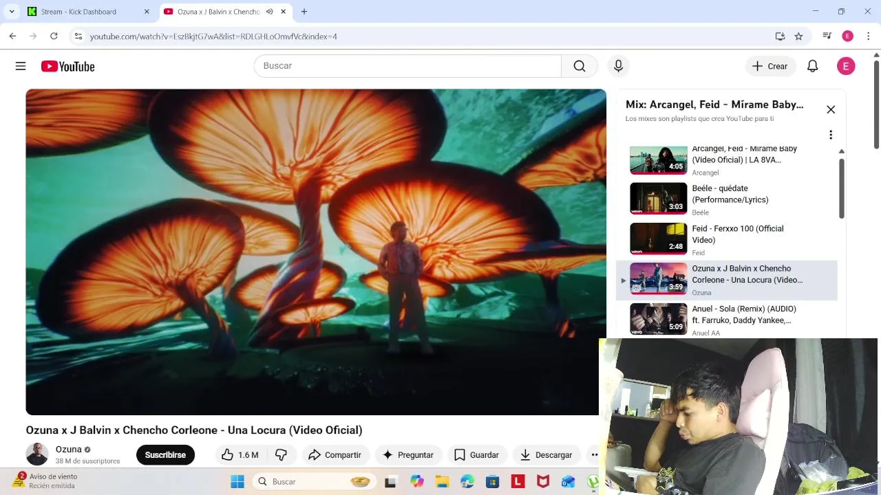Open Microsoft Edge from the taskbar
This screenshot has height=495, width=881.
(467, 482)
